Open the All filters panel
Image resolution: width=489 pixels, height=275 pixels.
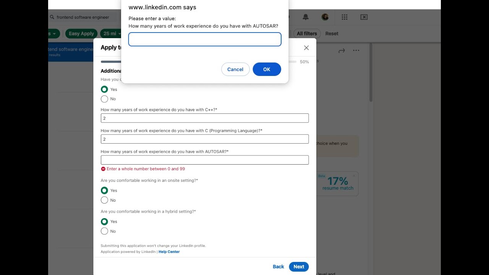coord(307,34)
